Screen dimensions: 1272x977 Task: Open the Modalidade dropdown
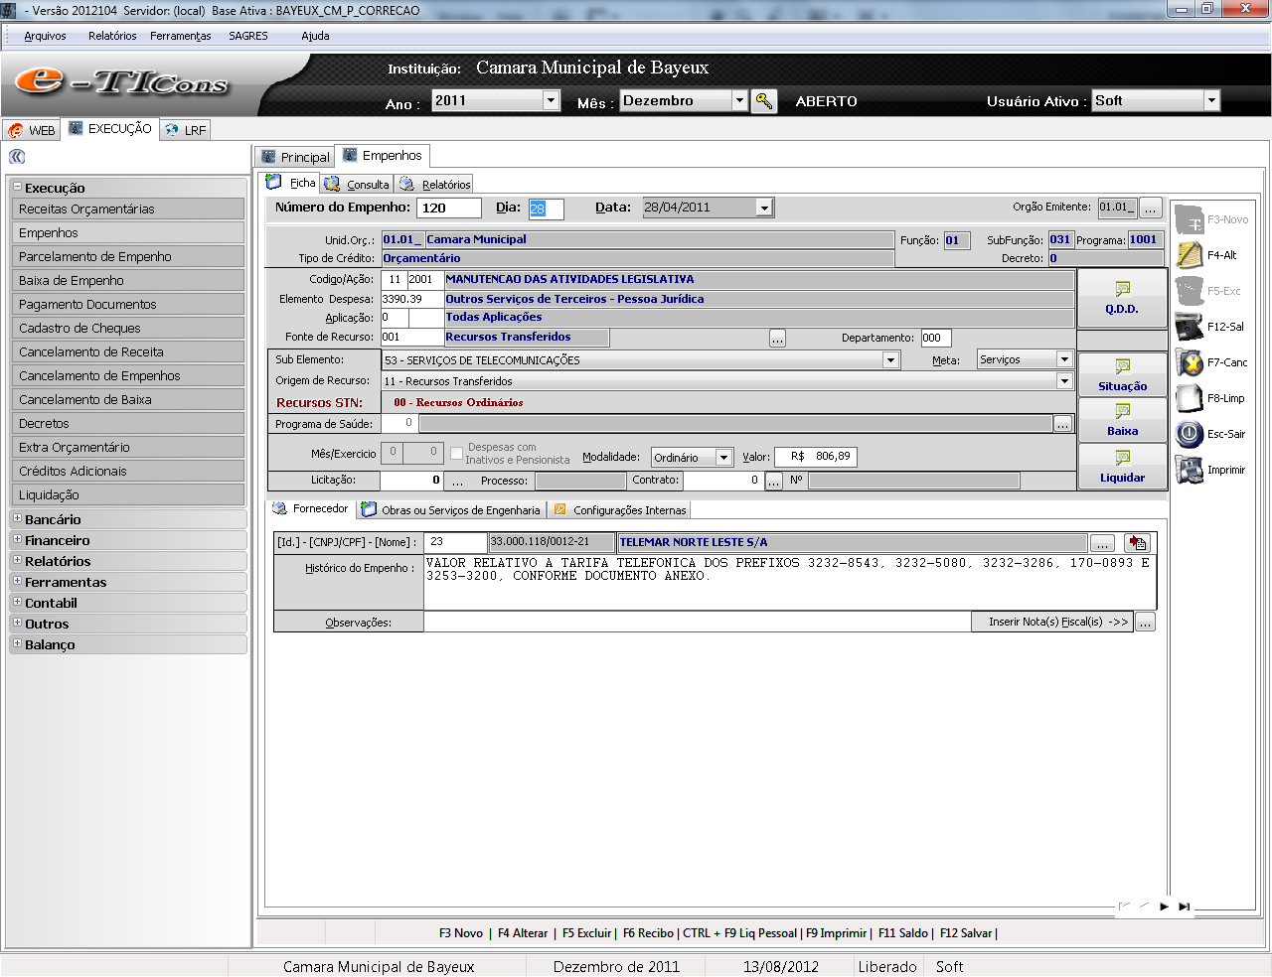(723, 458)
